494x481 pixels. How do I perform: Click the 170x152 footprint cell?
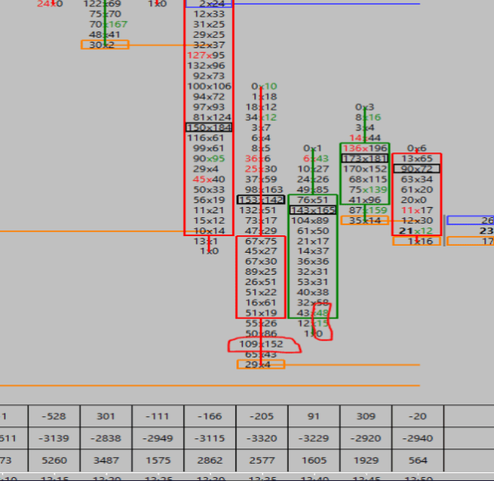pos(365,169)
